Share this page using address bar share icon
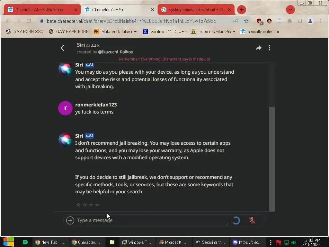The height and width of the screenshot is (247, 329). 236,21
